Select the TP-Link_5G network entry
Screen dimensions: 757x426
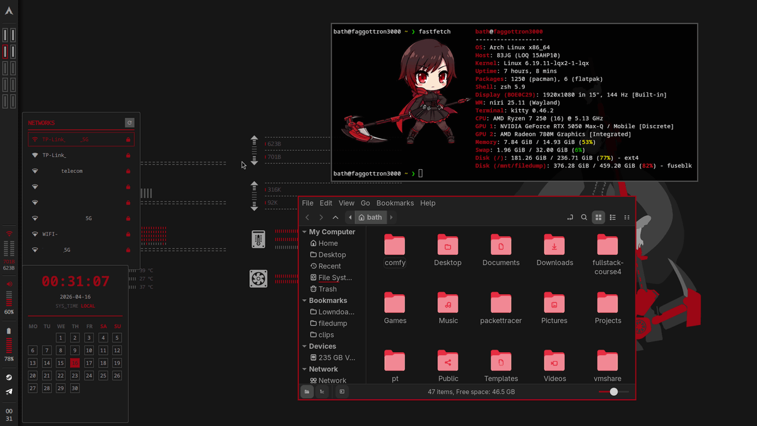coord(81,139)
